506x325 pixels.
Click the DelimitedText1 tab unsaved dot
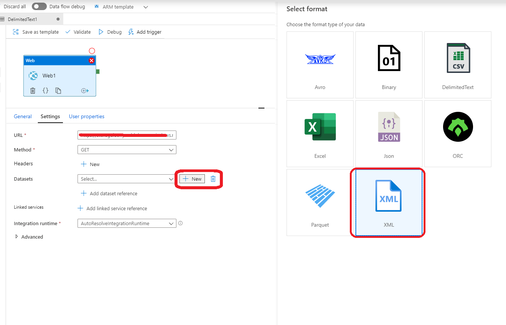pyautogui.click(x=58, y=19)
